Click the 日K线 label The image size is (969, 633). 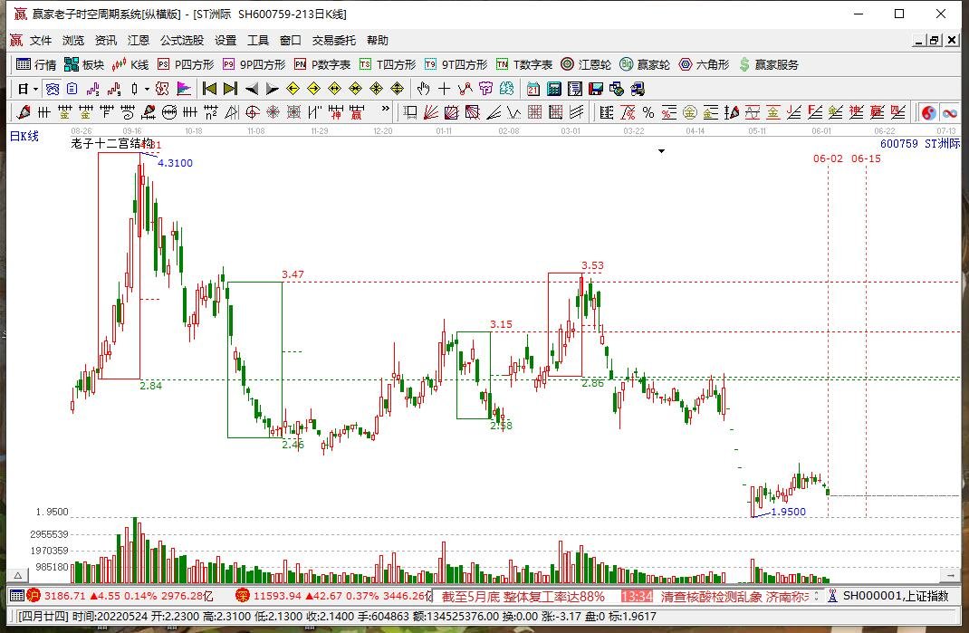24,136
